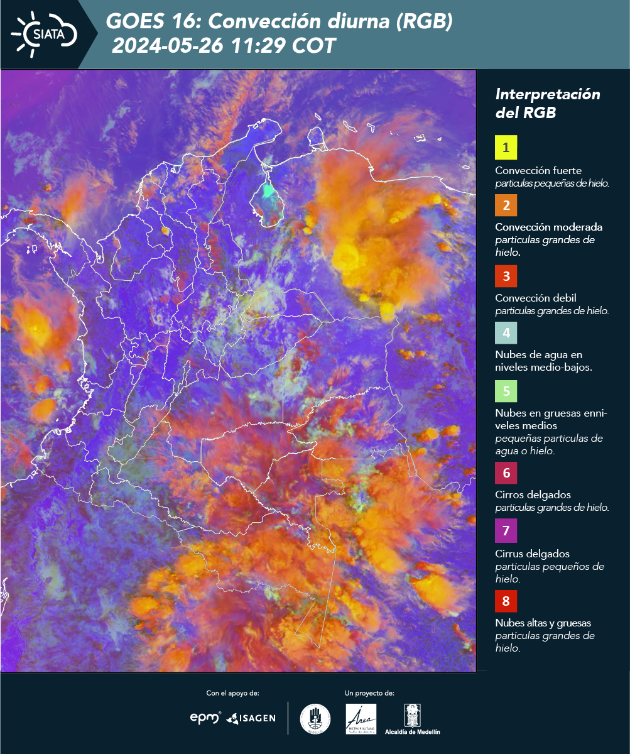The image size is (630, 754).
Task: Click the label "Convección debil"
Action: (536, 298)
